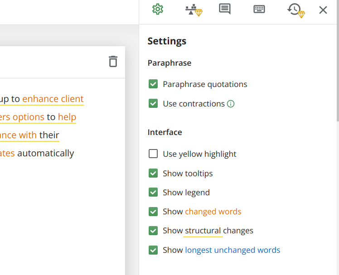The height and width of the screenshot is (275, 339).
Task: Click the highlighted phrase "ers options"
Action: pyautogui.click(x=22, y=117)
